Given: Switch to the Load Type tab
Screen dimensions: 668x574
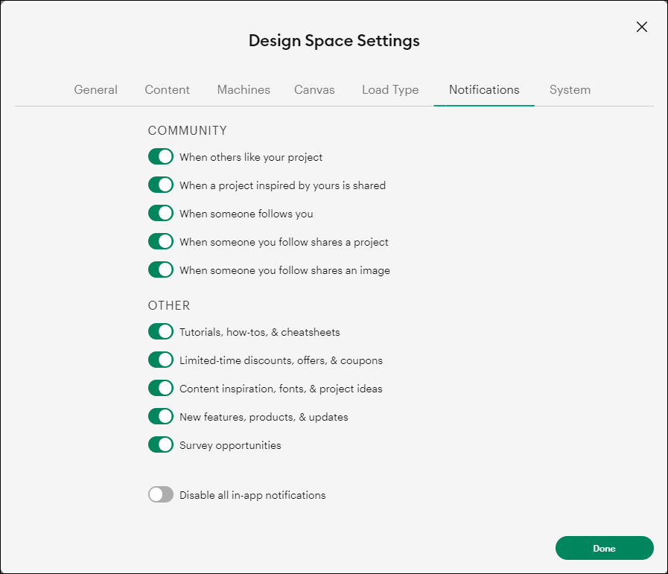Looking at the screenshot, I should pyautogui.click(x=389, y=89).
